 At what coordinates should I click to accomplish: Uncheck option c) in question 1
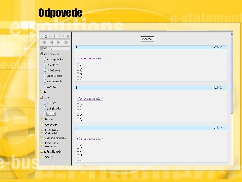pos(78,74)
